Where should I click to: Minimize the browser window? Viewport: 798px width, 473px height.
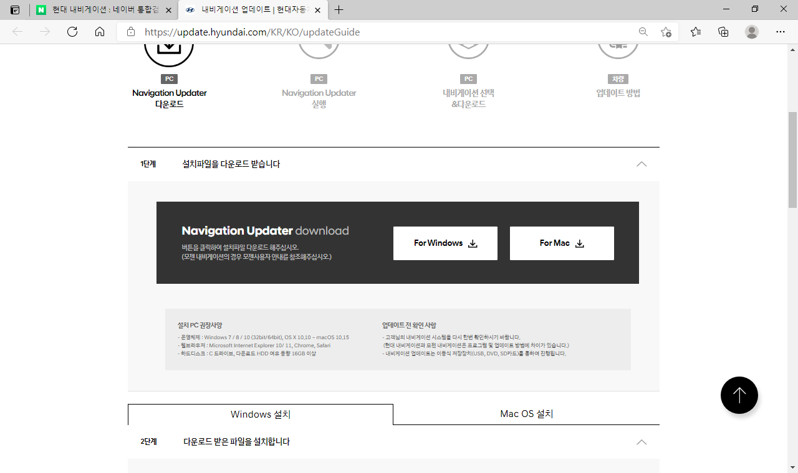[726, 9]
